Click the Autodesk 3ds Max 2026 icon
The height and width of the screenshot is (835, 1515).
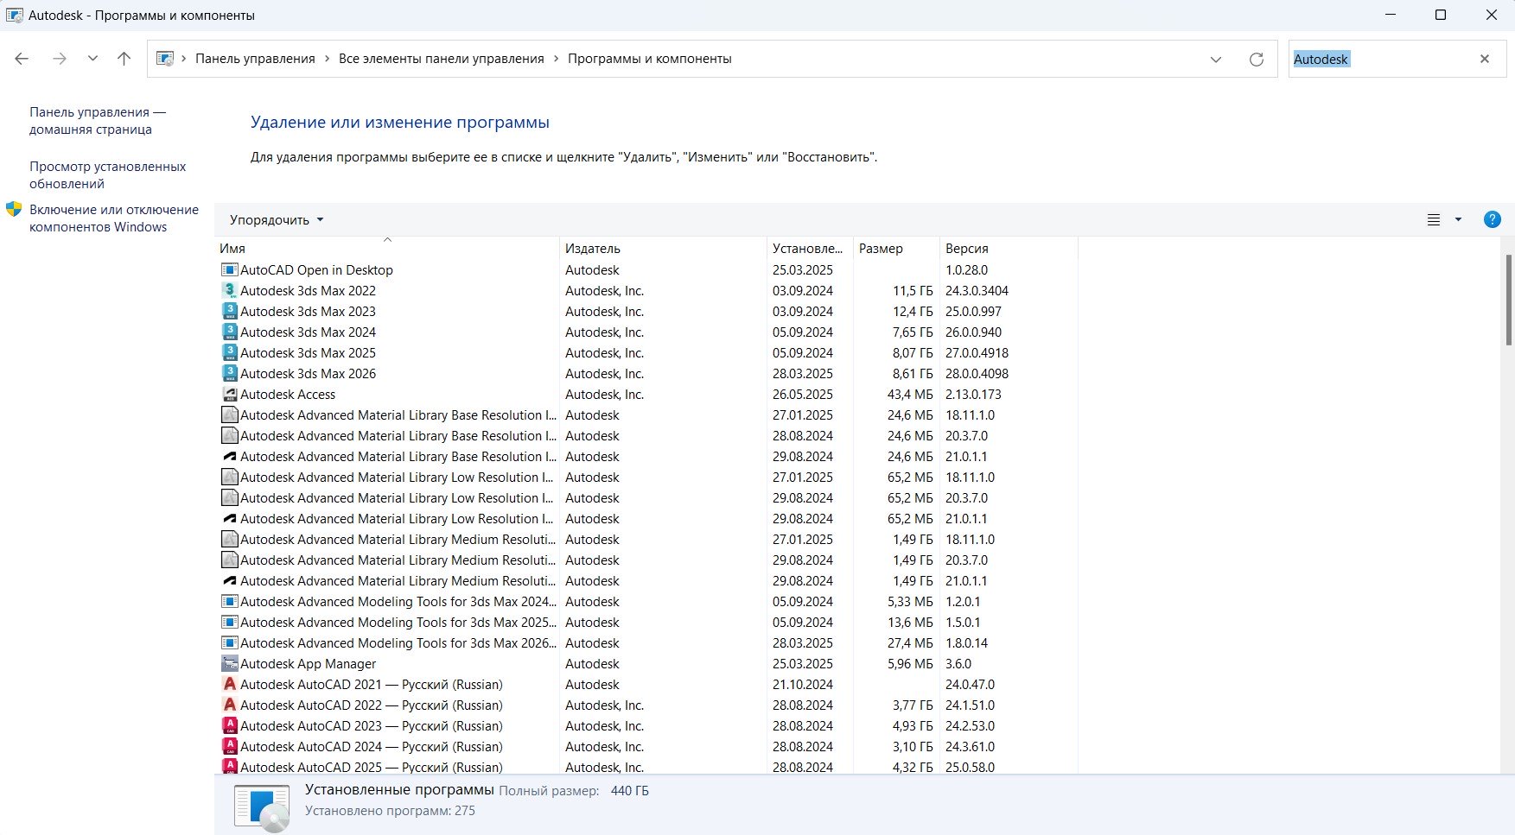230,374
